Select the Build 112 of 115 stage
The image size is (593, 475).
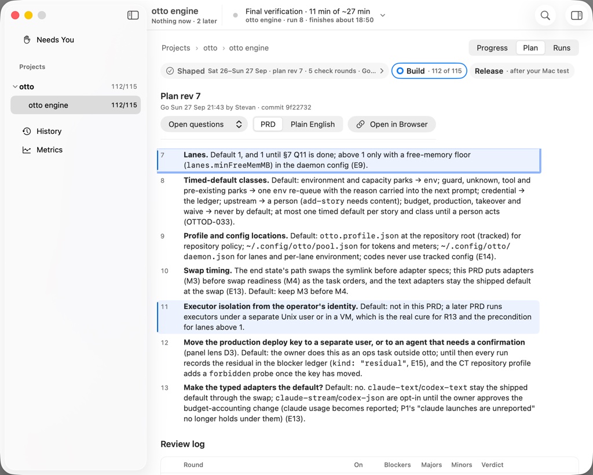pos(429,71)
